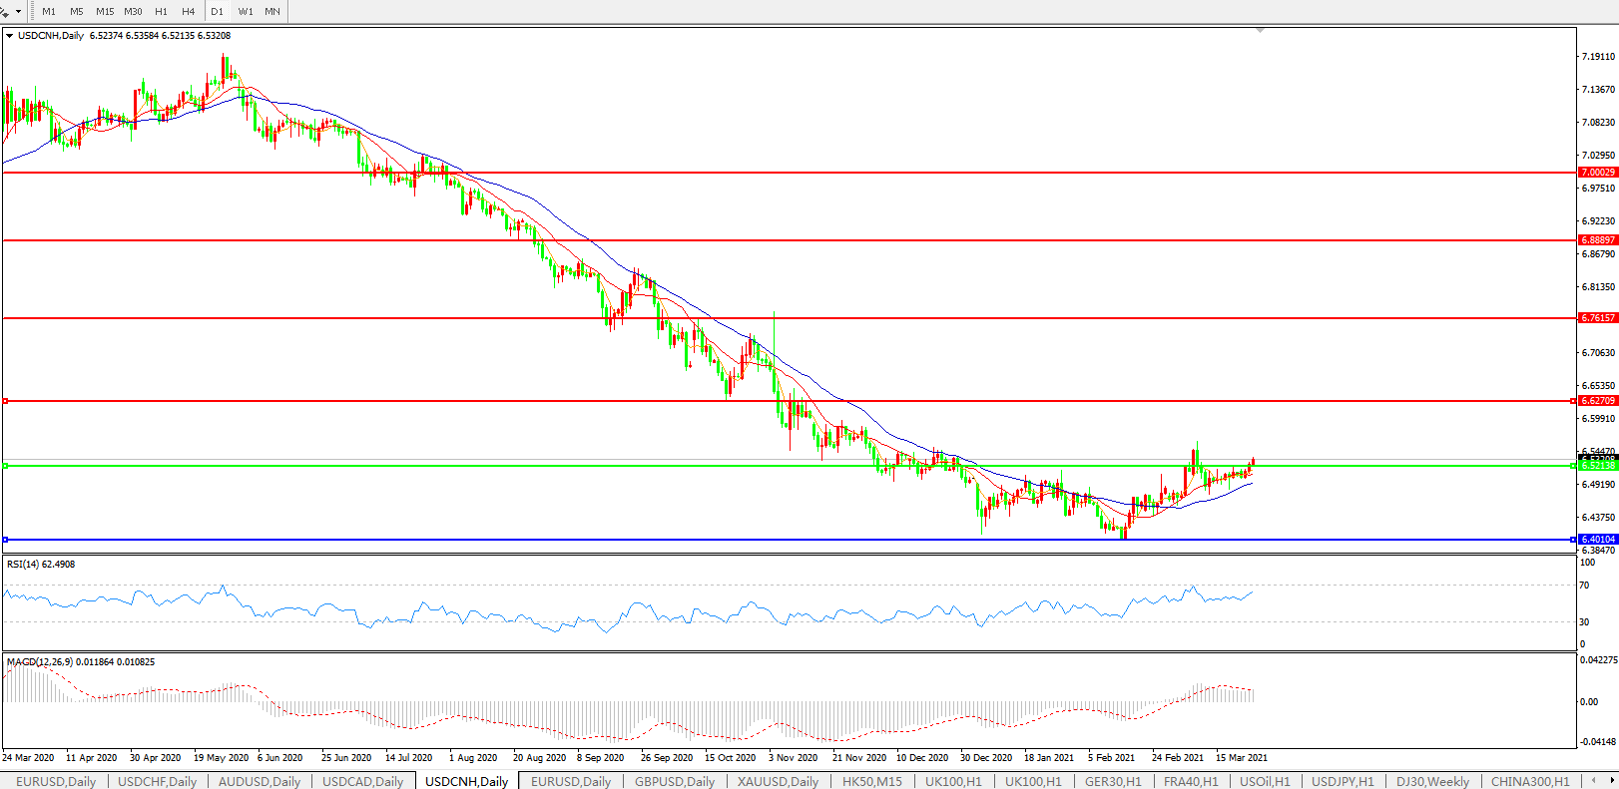
Task: Expand the triangle next to USDCNH,Daily title
Action: tap(10, 36)
